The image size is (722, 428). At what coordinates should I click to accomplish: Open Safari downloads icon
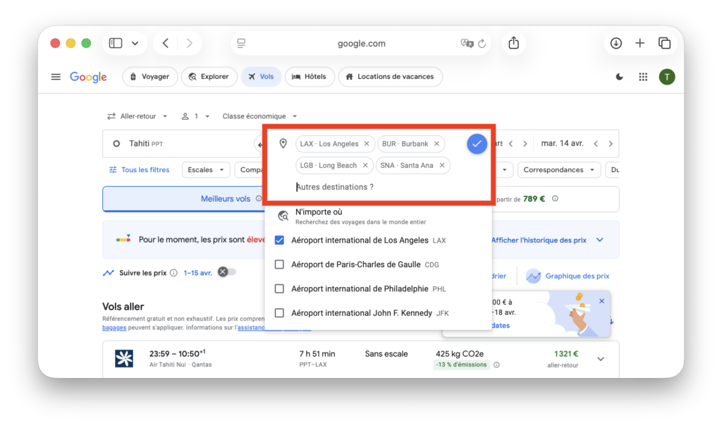point(616,43)
